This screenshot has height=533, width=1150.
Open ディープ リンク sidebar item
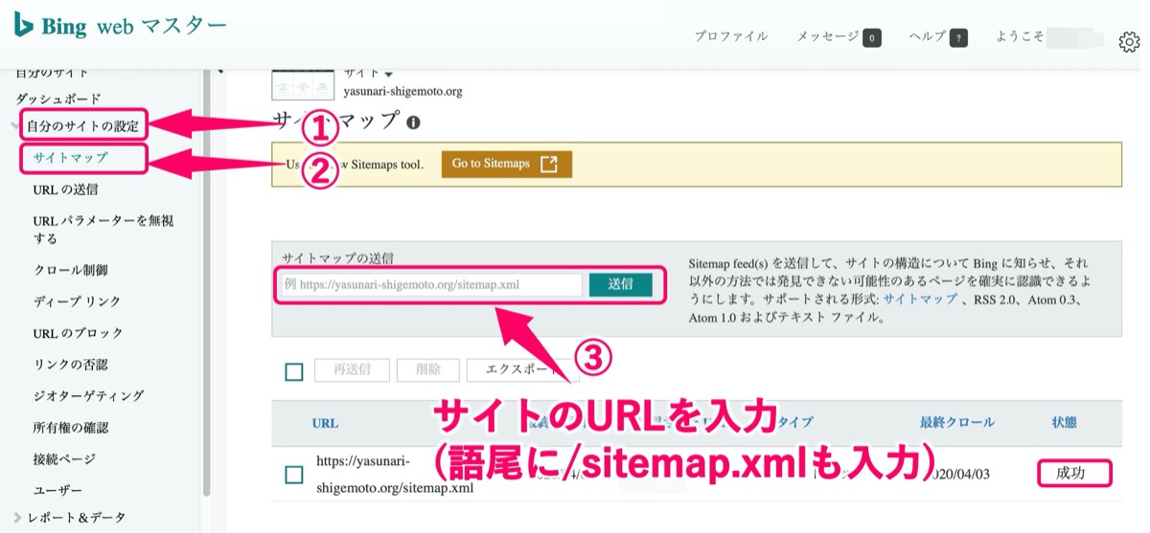coord(78,301)
